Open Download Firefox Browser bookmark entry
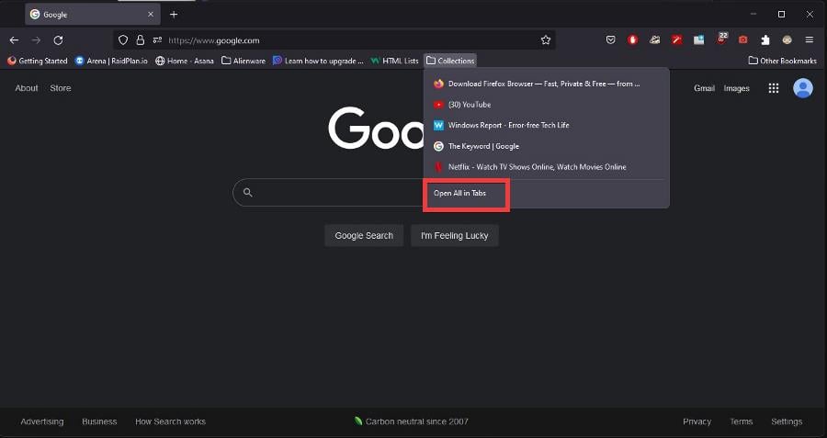This screenshot has width=827, height=438. coord(546,84)
